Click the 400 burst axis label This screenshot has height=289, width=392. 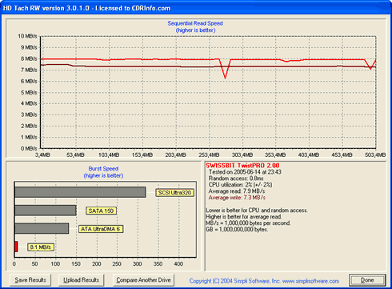pos(178,264)
